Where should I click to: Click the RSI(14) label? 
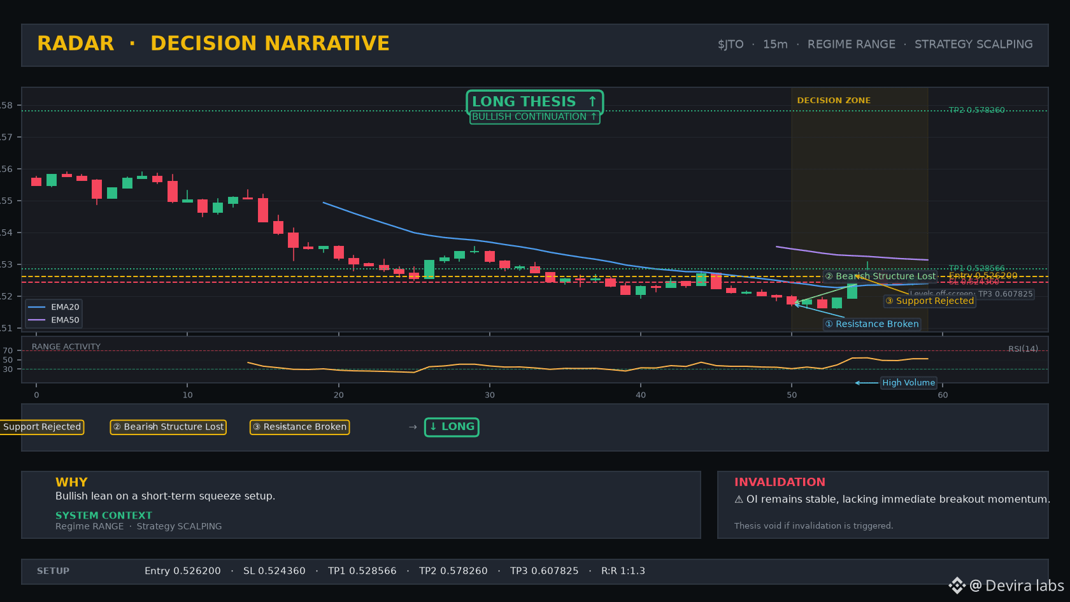pyautogui.click(x=1023, y=348)
